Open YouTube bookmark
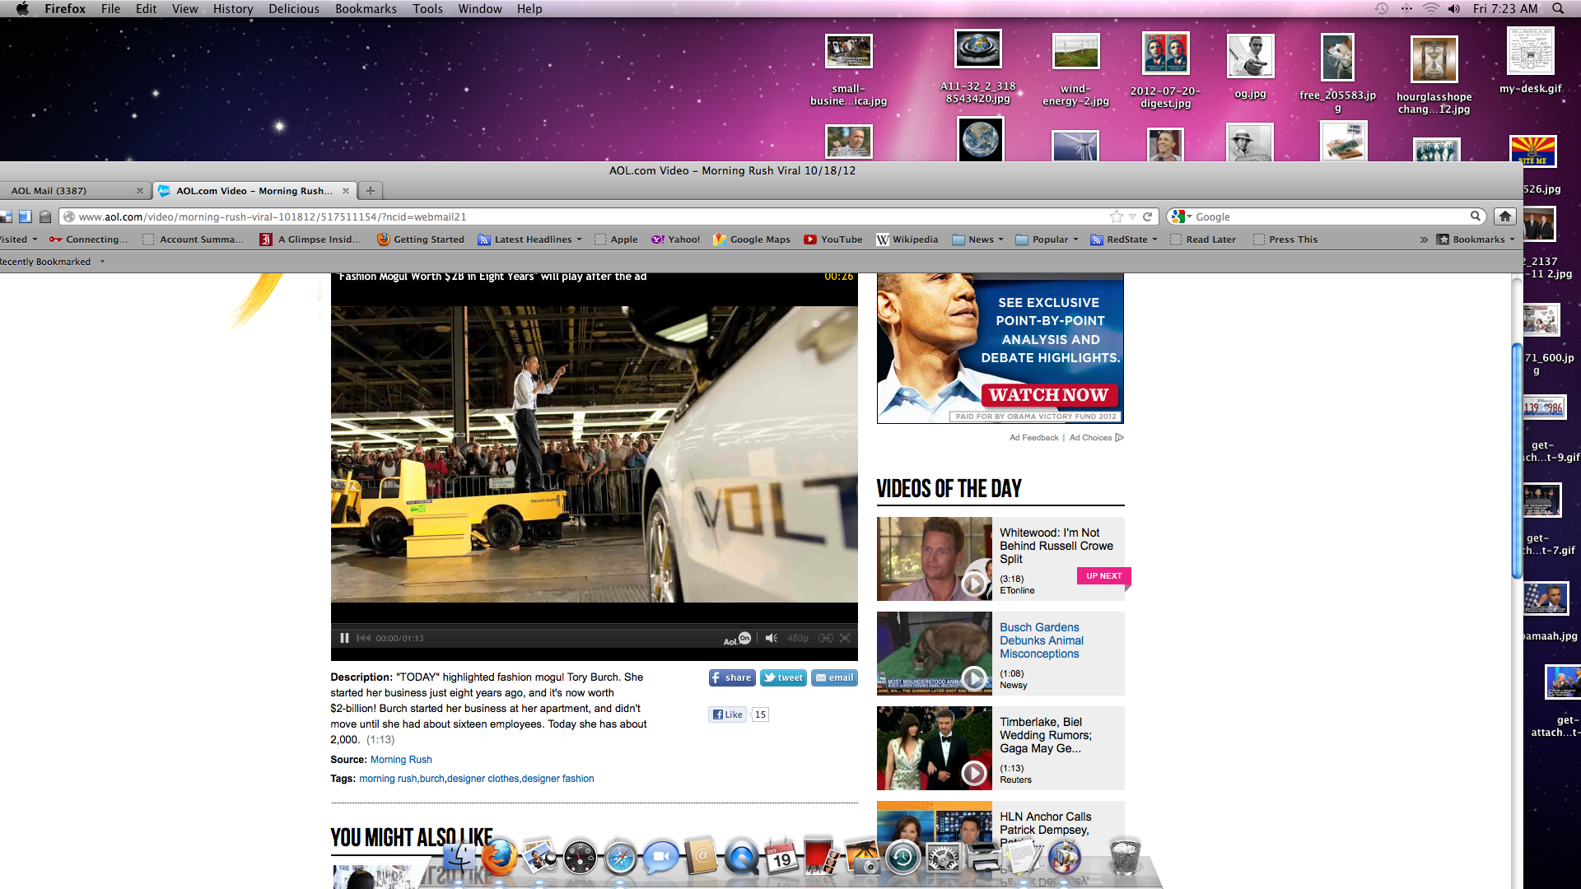Image resolution: width=1581 pixels, height=889 pixels. 833,240
